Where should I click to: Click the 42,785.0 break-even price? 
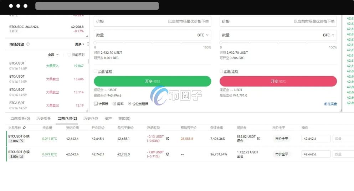[x=123, y=154]
